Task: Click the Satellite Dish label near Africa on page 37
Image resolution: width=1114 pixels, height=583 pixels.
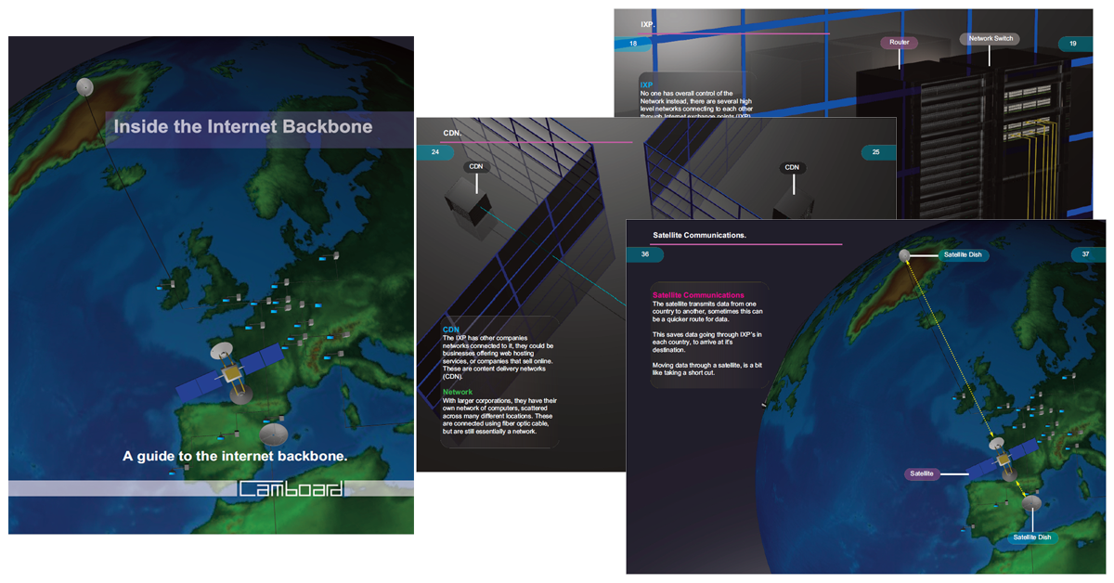Action: pos(1031,537)
